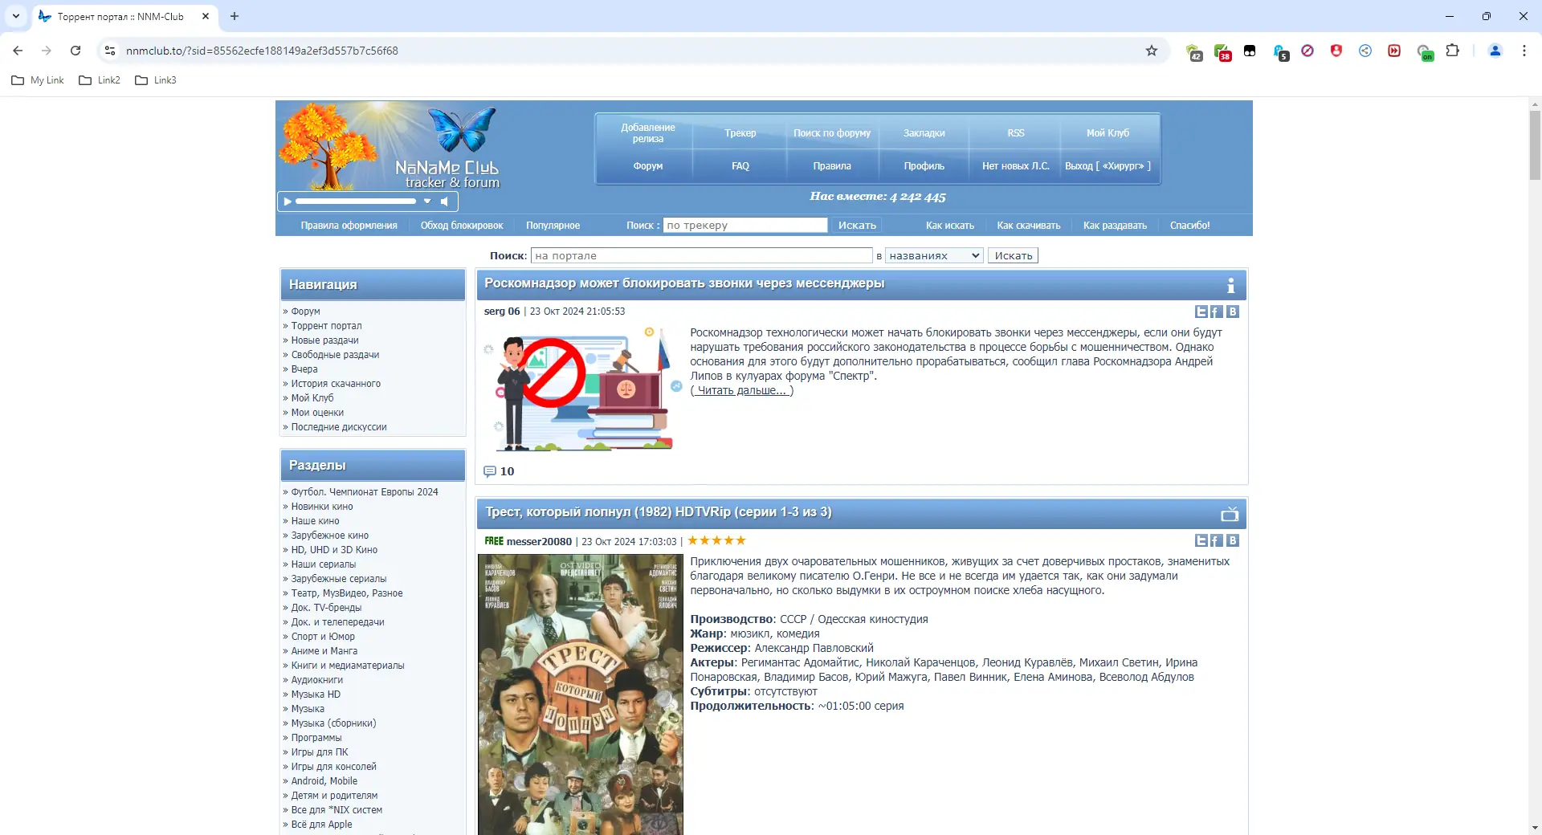The image size is (1542, 835).
Task: Mute the audio player volume
Action: point(445,202)
